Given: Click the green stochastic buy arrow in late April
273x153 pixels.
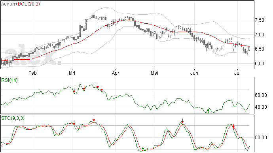Looking at the screenshot, I should pyautogui.click(x=143, y=149).
